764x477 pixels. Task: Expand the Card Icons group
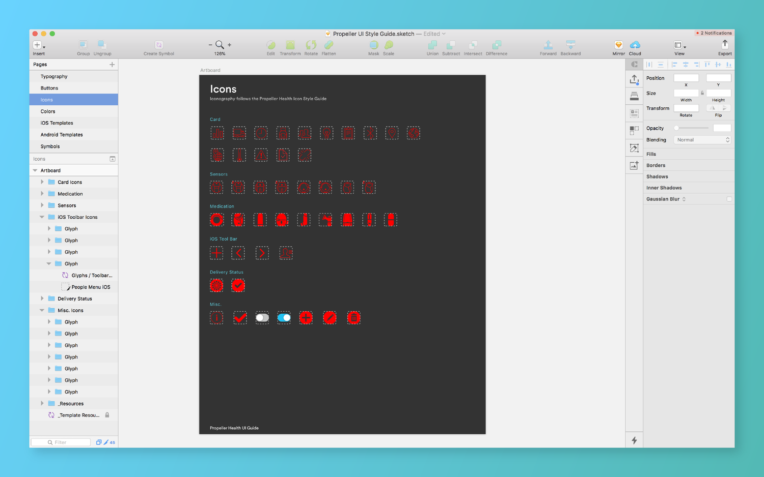point(42,182)
